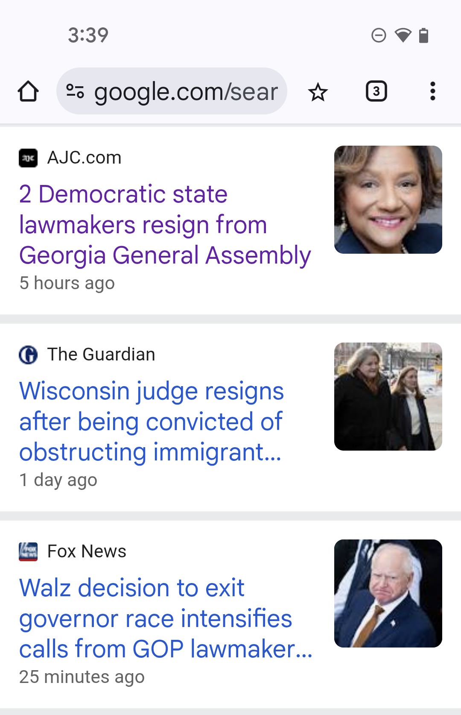Focus the google.com address bar

tap(186, 91)
